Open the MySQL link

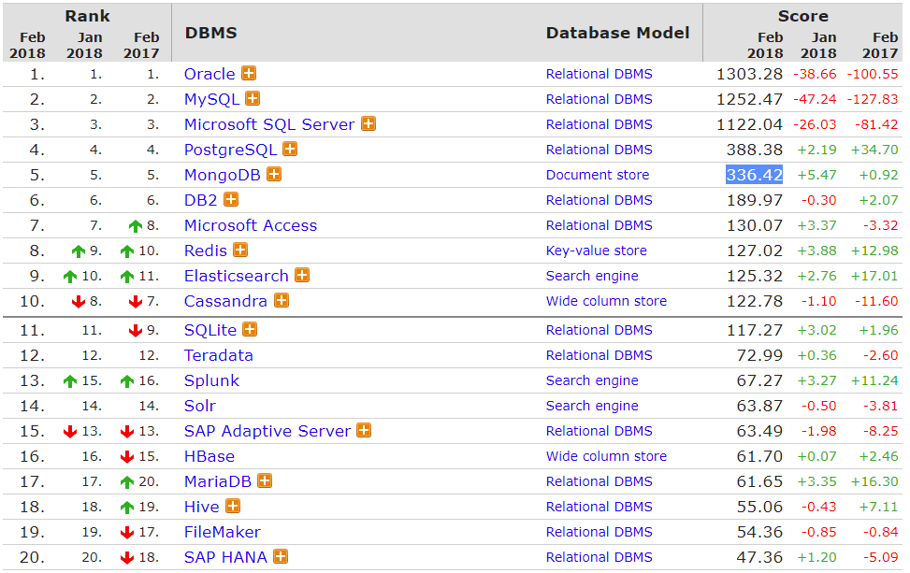[211, 99]
